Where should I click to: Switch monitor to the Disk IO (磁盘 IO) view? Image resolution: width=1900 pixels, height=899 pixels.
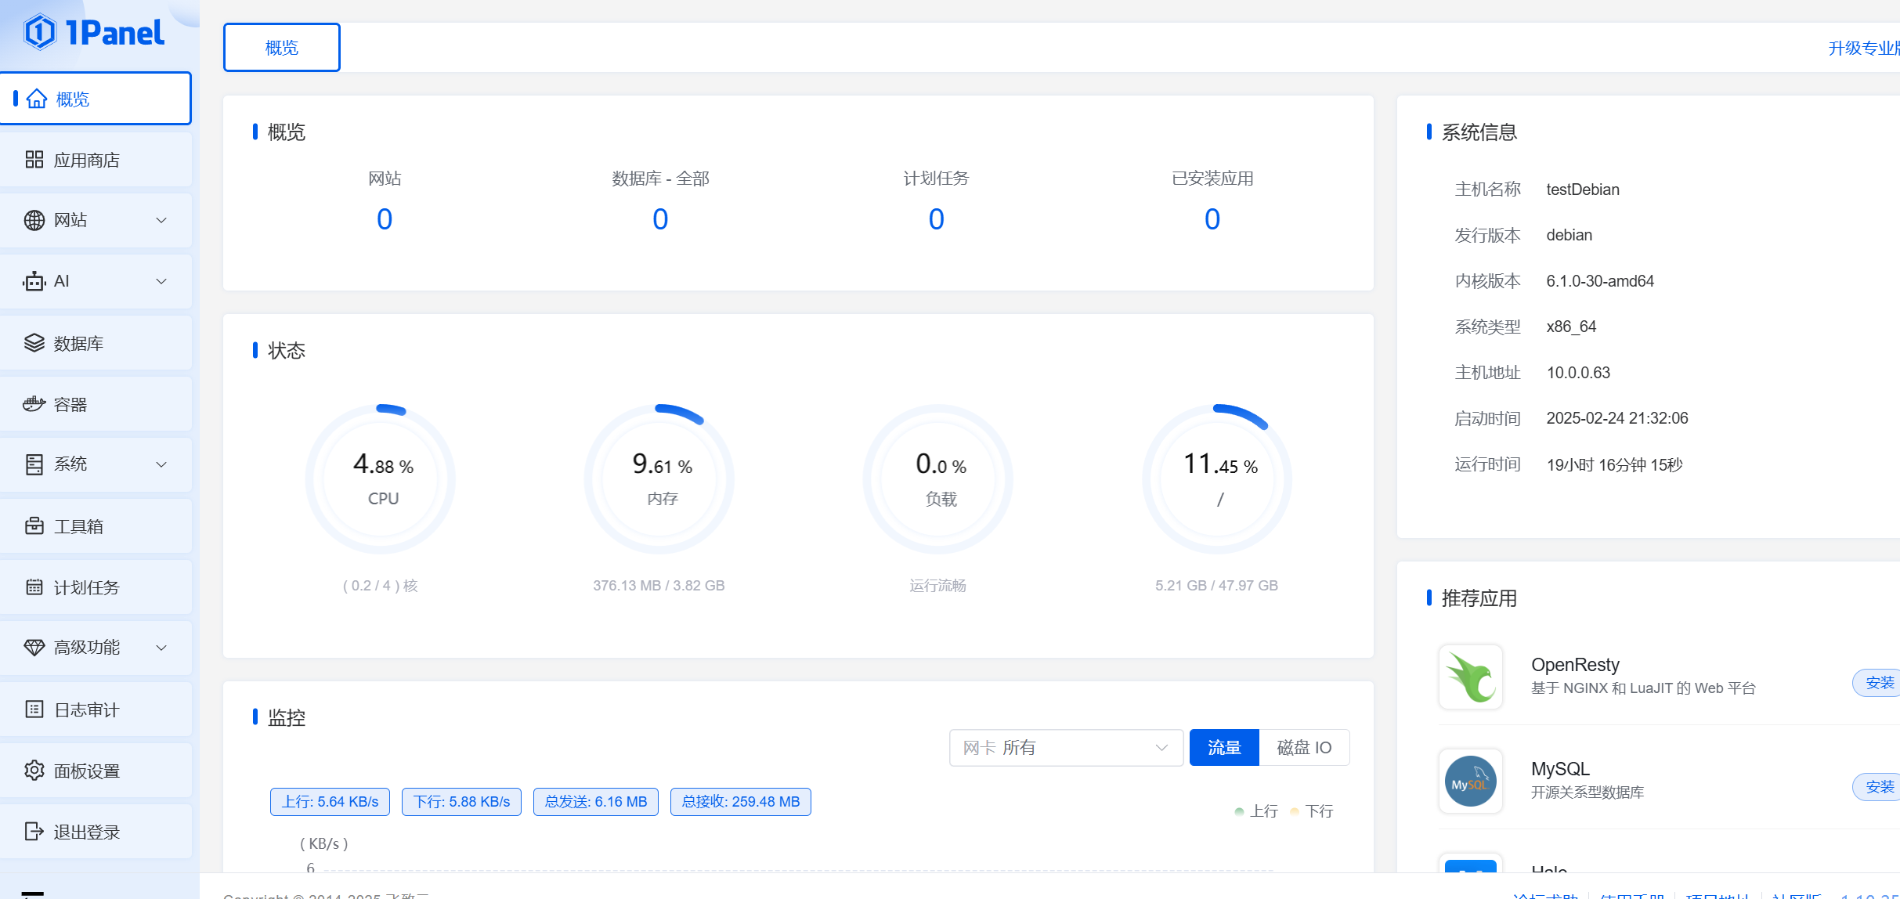point(1303,748)
